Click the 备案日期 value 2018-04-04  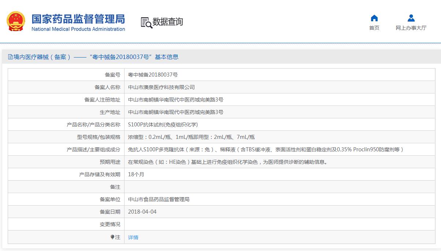point(142,212)
